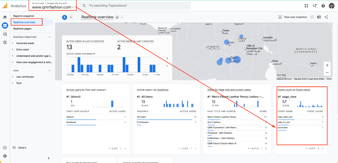Open Realtime pages
The image size is (338, 163).
click(x=22, y=29)
